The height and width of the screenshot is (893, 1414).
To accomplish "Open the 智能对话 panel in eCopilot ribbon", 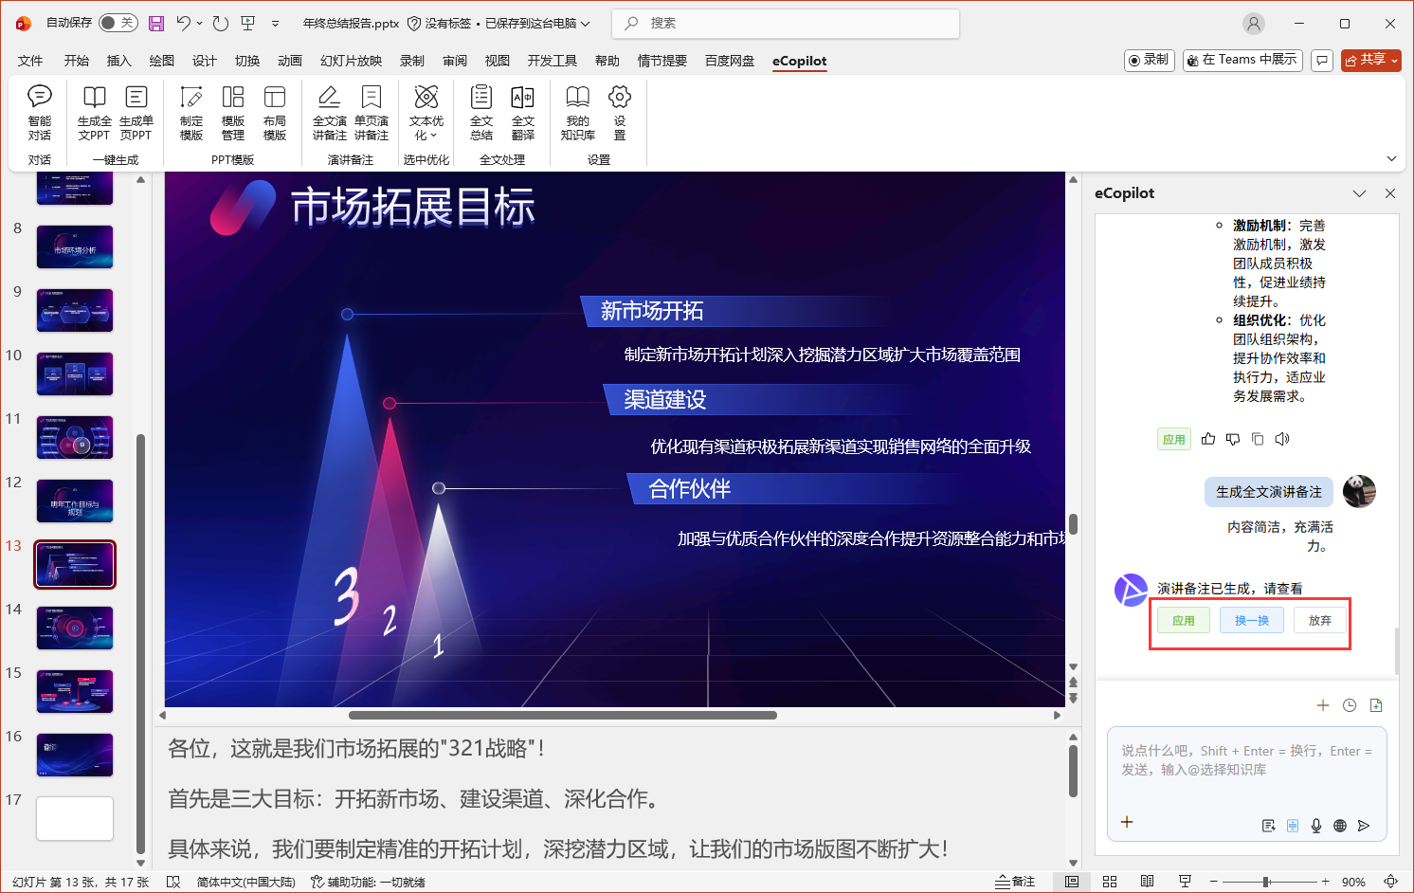I will (x=40, y=114).
